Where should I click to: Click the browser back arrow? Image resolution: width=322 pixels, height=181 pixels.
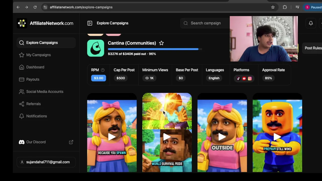tap(18, 7)
